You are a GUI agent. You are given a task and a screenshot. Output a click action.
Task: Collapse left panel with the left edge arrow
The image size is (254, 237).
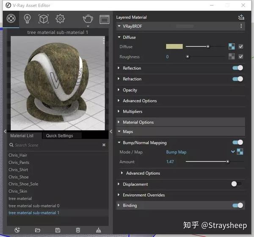5,131
